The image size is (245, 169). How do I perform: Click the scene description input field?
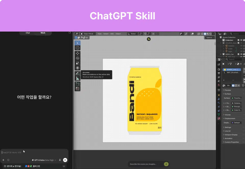(x=146, y=164)
